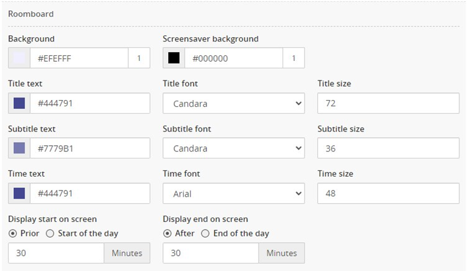The image size is (467, 271).
Task: Expand the Subtitle font dropdown
Action: pyautogui.click(x=233, y=148)
